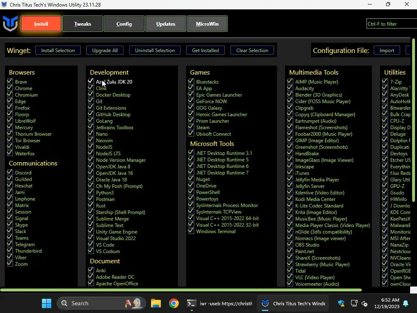
Task: Click the Chris Titus Tech taskbar window
Action: (293, 303)
